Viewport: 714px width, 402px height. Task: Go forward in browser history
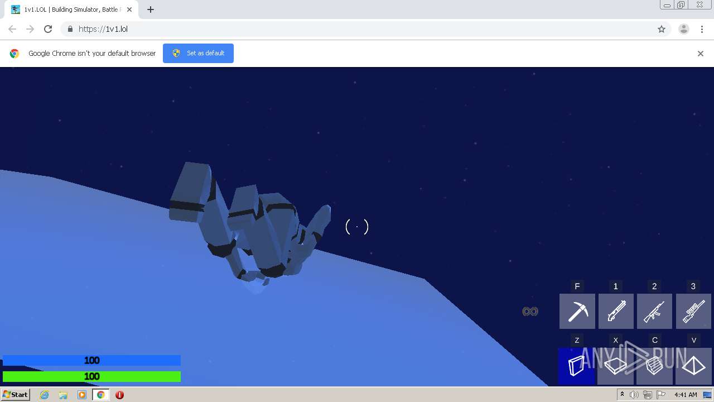tap(30, 29)
